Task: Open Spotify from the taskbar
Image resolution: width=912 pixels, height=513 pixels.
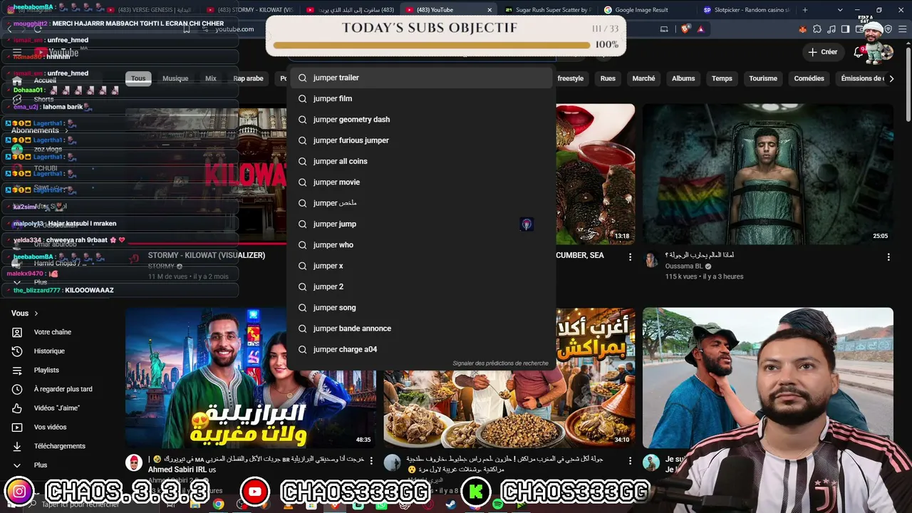Action: click(x=498, y=504)
